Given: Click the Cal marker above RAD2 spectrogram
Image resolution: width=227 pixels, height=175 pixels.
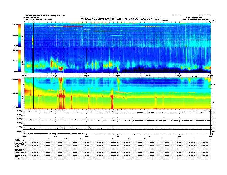Looking at the screenshot, I should coord(33,22).
